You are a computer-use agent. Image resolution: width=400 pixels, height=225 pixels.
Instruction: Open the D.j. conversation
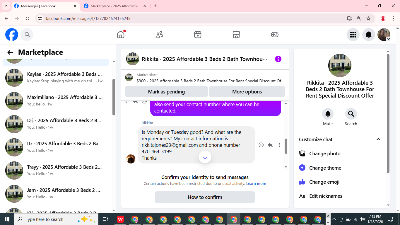coord(56,124)
